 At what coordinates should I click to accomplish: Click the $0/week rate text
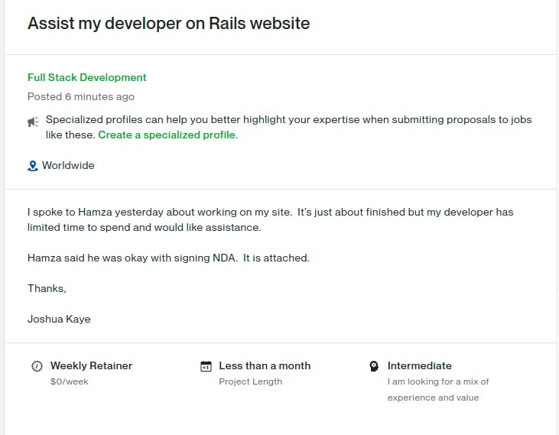pyautogui.click(x=69, y=381)
